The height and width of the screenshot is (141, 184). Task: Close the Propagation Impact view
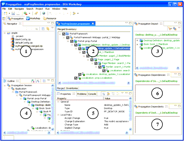(x=161, y=23)
